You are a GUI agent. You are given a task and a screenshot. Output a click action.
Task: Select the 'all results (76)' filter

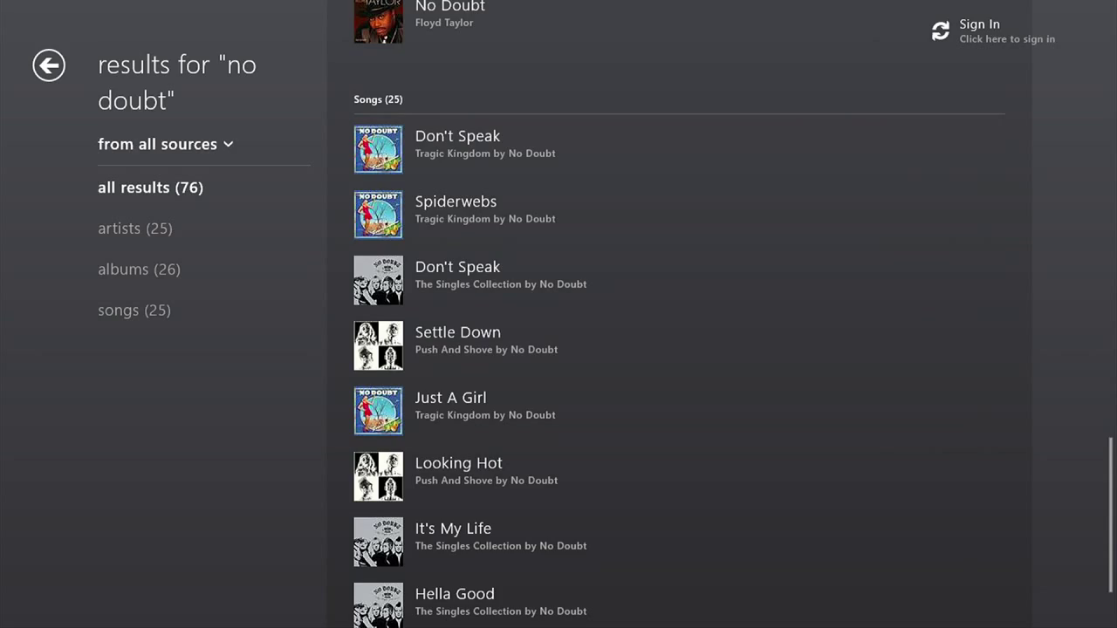point(150,188)
